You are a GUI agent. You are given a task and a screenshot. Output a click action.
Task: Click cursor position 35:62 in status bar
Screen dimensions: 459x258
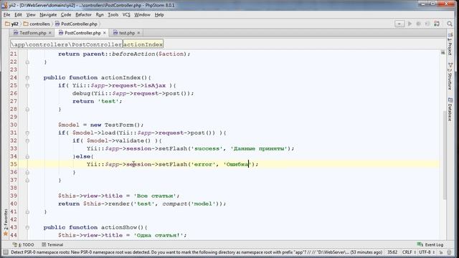pos(392,252)
